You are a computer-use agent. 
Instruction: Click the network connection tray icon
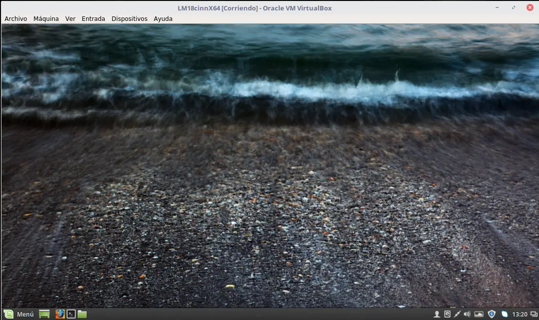[457, 314]
